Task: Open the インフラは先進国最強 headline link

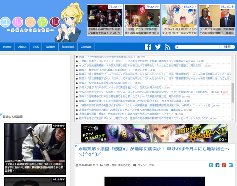Action: coord(140,66)
